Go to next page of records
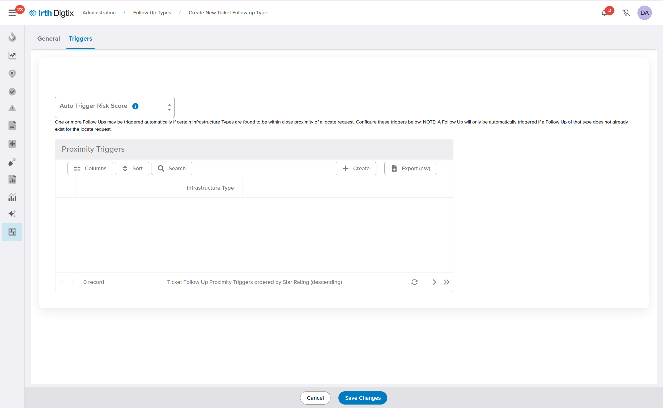 coord(434,282)
